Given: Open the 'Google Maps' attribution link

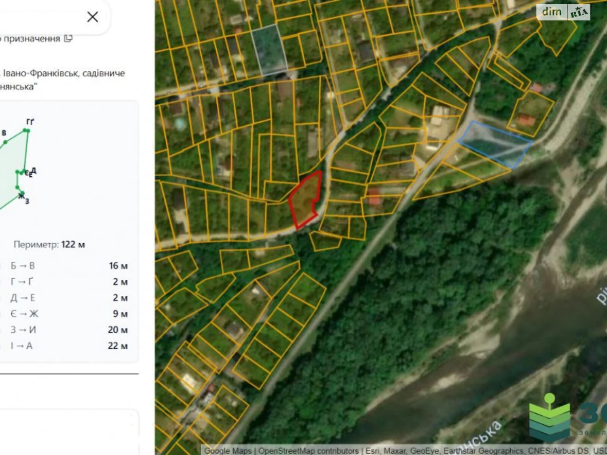Looking at the screenshot, I should pos(228,451).
